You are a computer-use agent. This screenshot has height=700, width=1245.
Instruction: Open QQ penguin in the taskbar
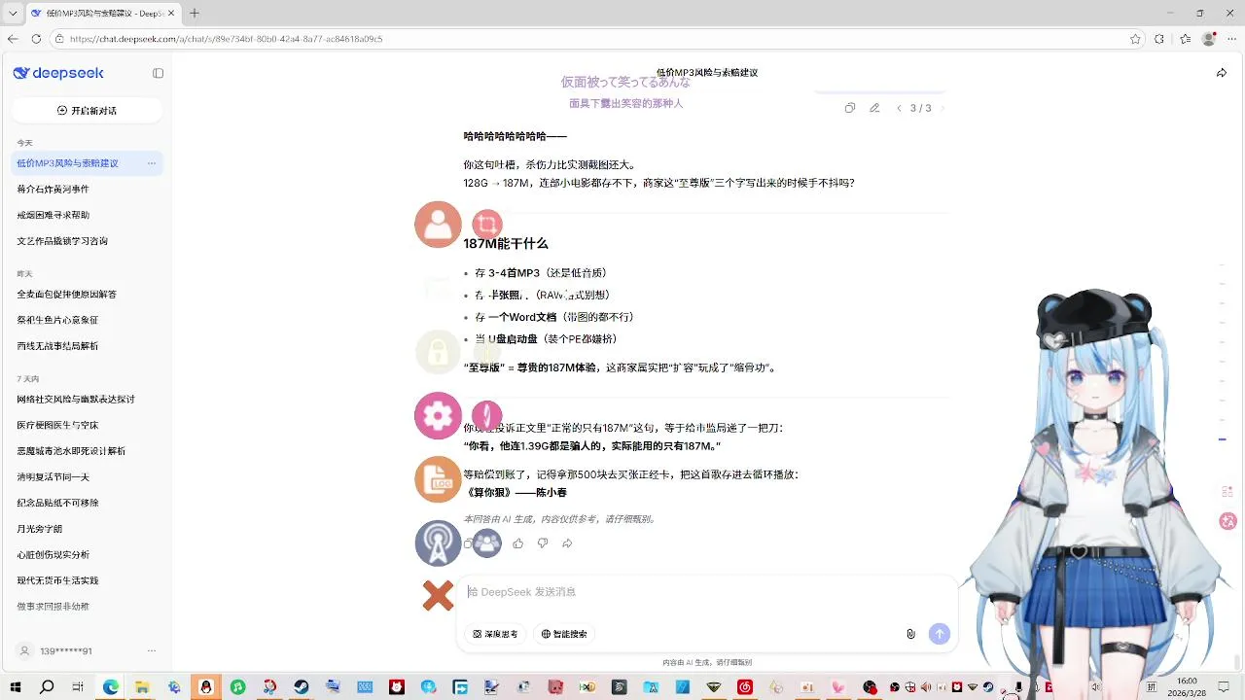click(206, 687)
